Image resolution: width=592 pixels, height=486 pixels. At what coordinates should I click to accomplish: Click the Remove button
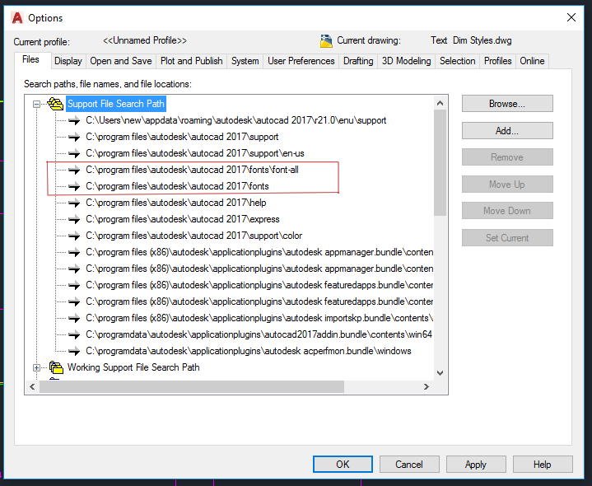[507, 157]
